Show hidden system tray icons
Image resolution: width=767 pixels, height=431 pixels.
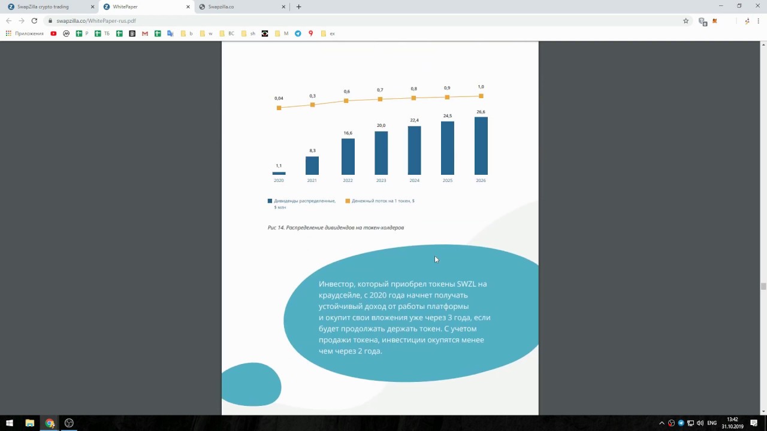click(662, 423)
